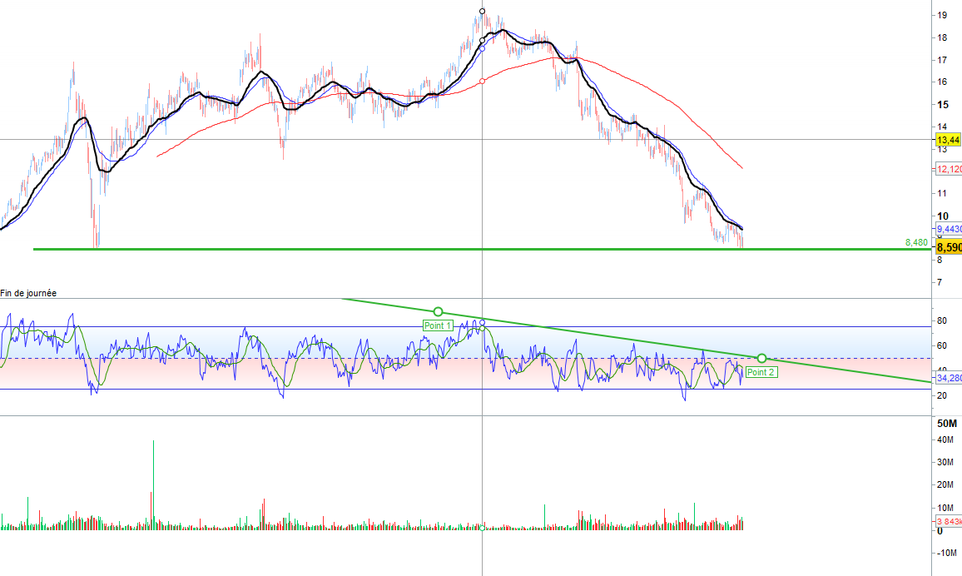Click the blue 9,4430 moving average value label
Screen dimensions: 962x576
pos(949,229)
